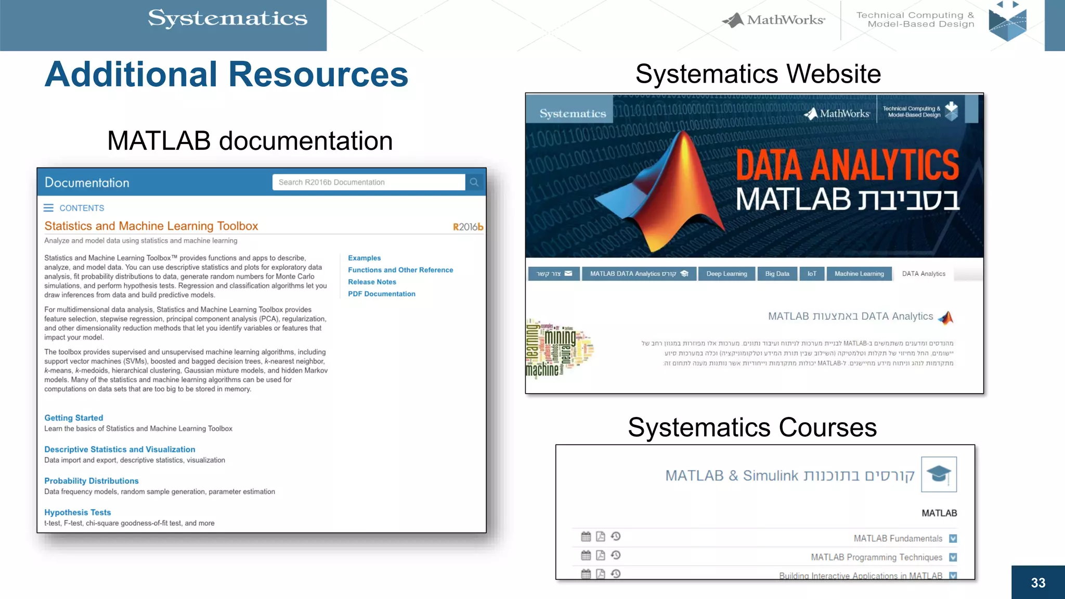This screenshot has height=599, width=1065.
Task: Click the Documentation header title
Action: click(x=87, y=183)
